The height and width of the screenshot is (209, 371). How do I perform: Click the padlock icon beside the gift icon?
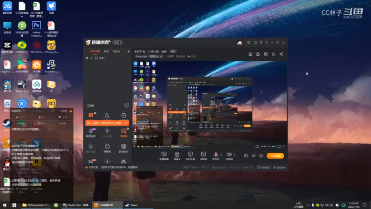pyautogui.click(x=258, y=54)
